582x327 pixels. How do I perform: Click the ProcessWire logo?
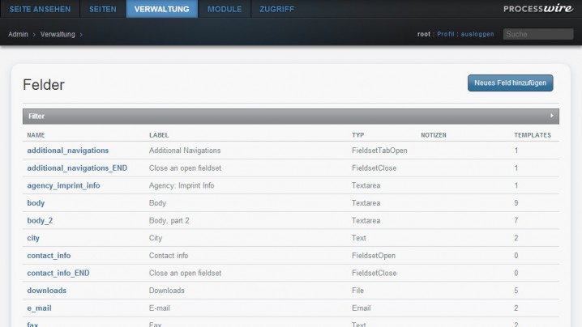click(537, 9)
